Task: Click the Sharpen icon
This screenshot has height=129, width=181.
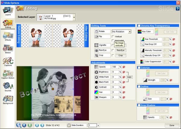Action: 96,97
